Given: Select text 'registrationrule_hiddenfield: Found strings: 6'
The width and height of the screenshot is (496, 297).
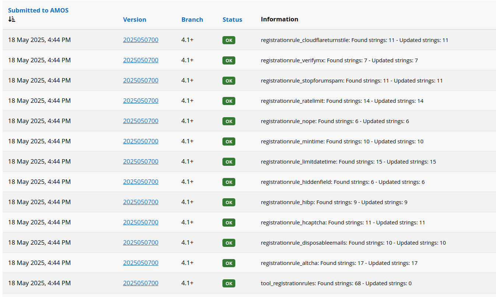Looking at the screenshot, I should click(x=317, y=182).
